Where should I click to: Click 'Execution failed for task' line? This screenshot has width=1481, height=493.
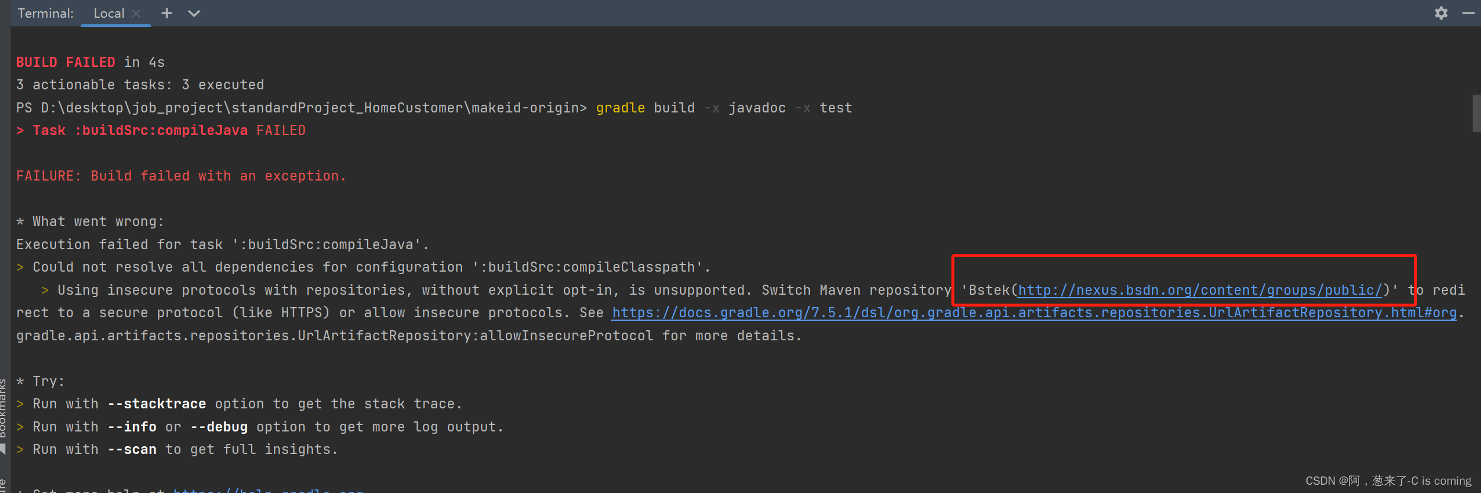[222, 244]
